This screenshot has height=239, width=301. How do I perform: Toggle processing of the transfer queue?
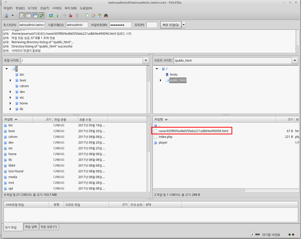tap(57, 15)
